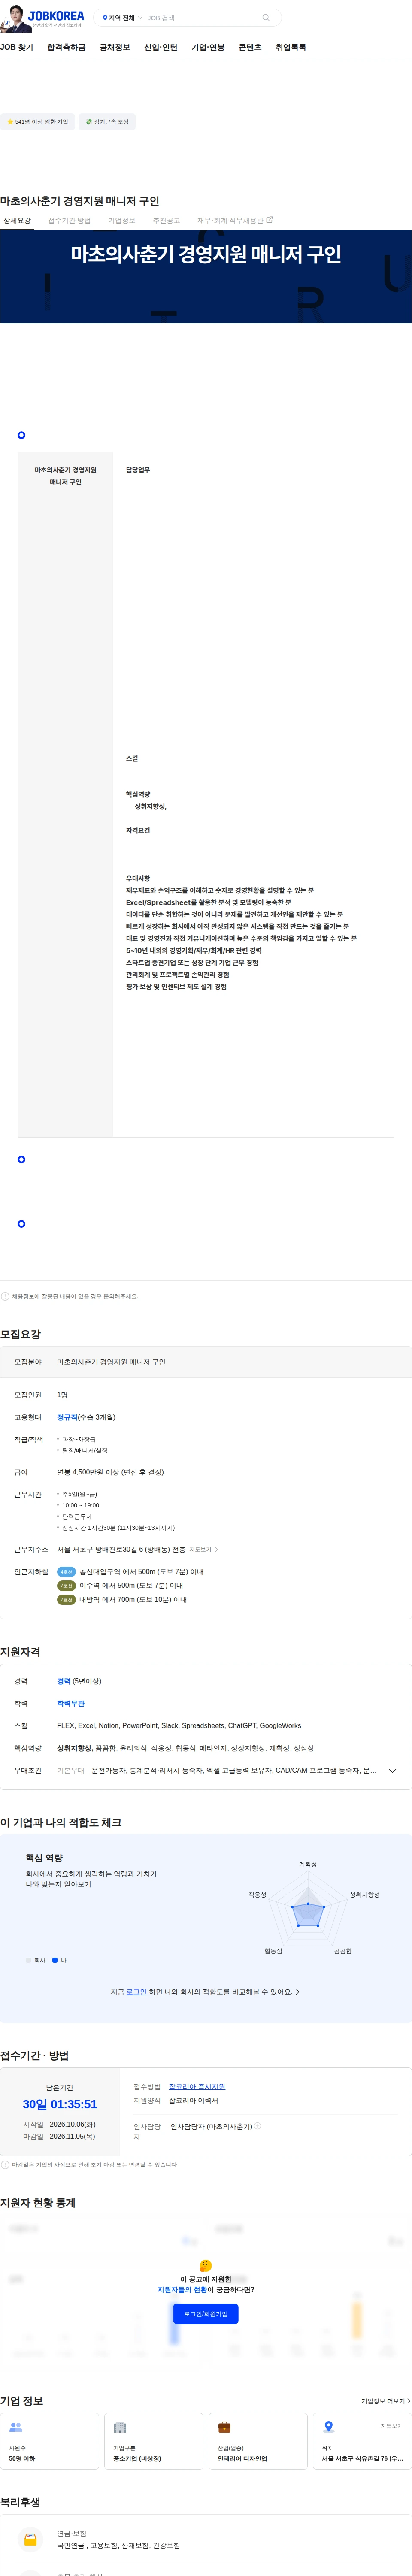
Task: Click the external link icon beside 직무채용관
Action: tap(269, 220)
